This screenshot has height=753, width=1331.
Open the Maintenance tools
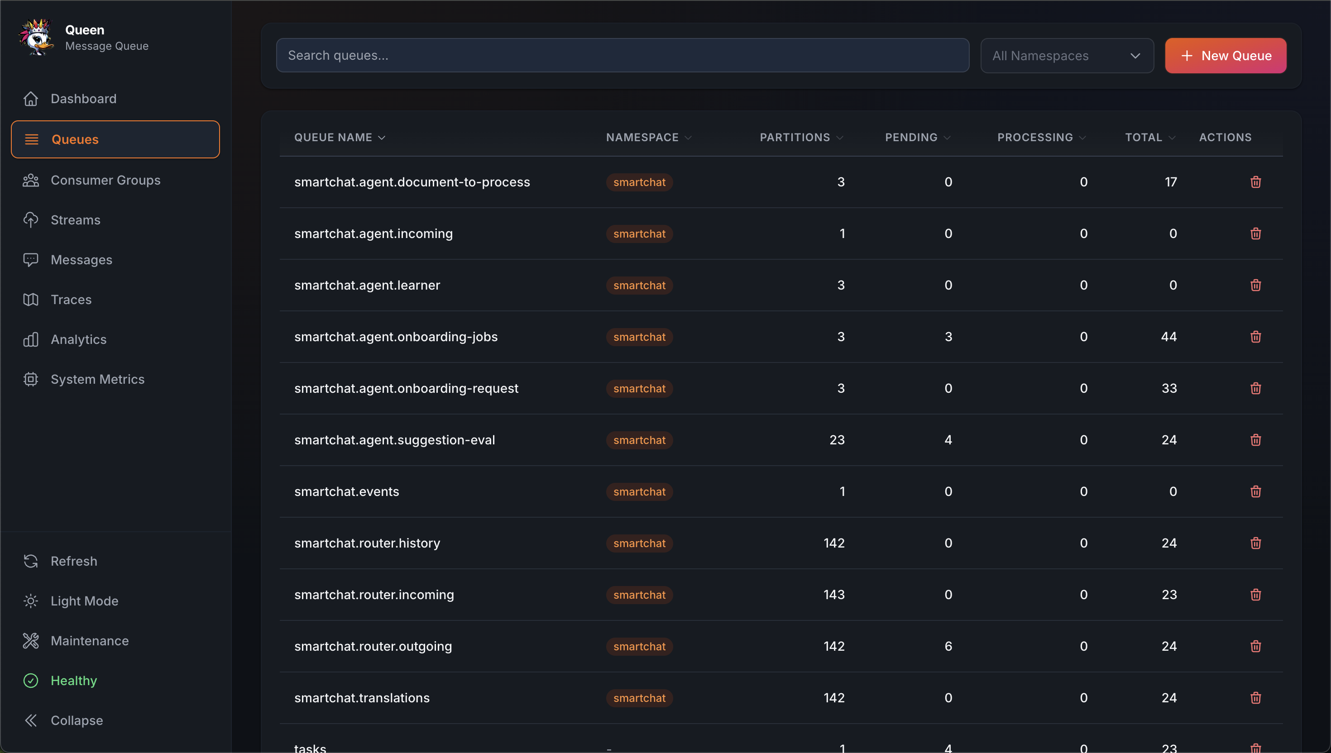[90, 641]
